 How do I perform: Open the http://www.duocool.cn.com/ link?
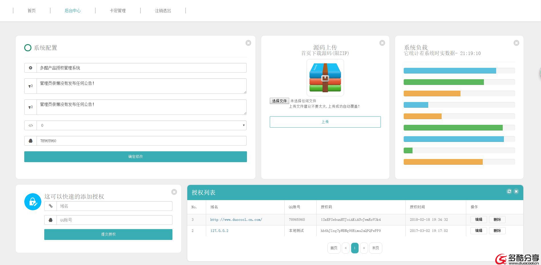click(x=236, y=220)
